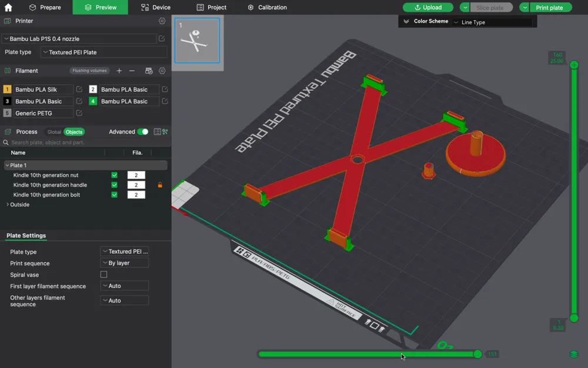Open Filament settings gear icon

pos(162,71)
